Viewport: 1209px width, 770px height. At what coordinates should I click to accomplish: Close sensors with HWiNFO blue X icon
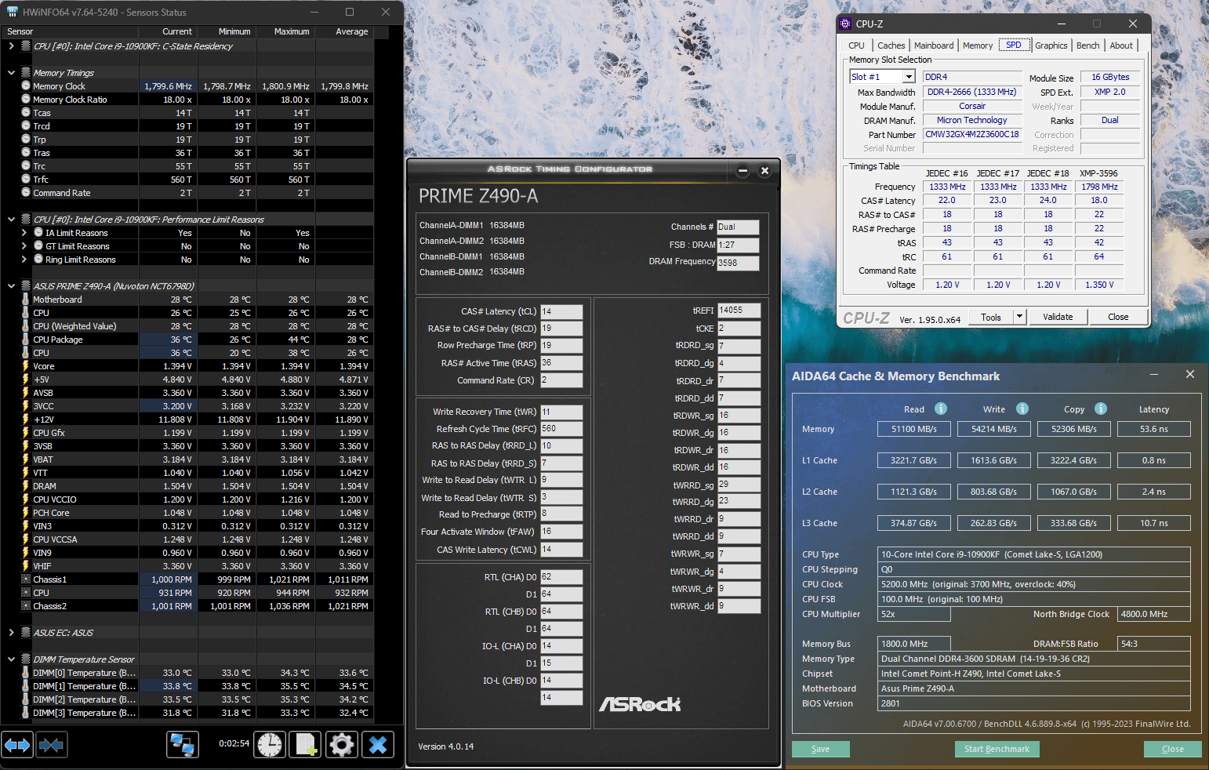(378, 744)
